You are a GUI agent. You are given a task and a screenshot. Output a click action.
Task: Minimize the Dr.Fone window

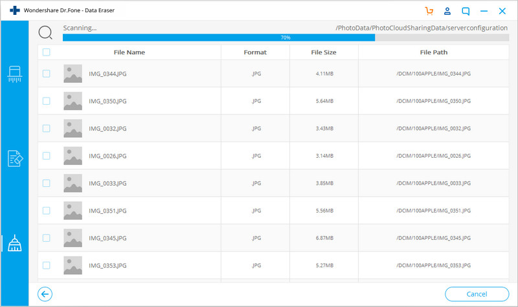484,11
